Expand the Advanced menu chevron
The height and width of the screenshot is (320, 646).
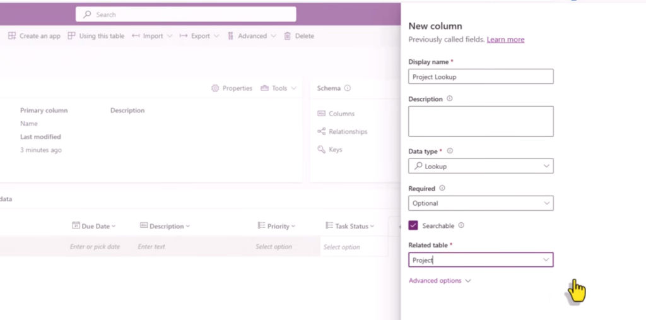click(x=273, y=36)
